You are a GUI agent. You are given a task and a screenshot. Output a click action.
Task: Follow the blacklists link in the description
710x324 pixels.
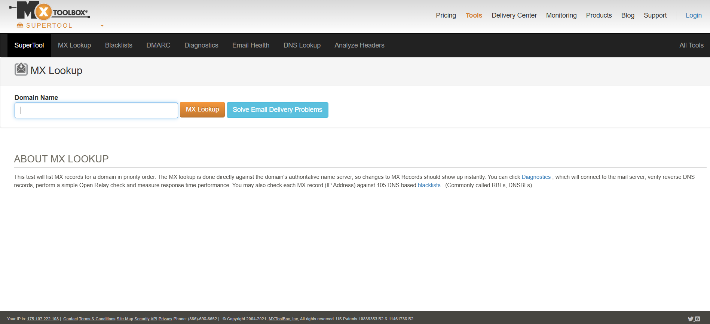pos(429,185)
